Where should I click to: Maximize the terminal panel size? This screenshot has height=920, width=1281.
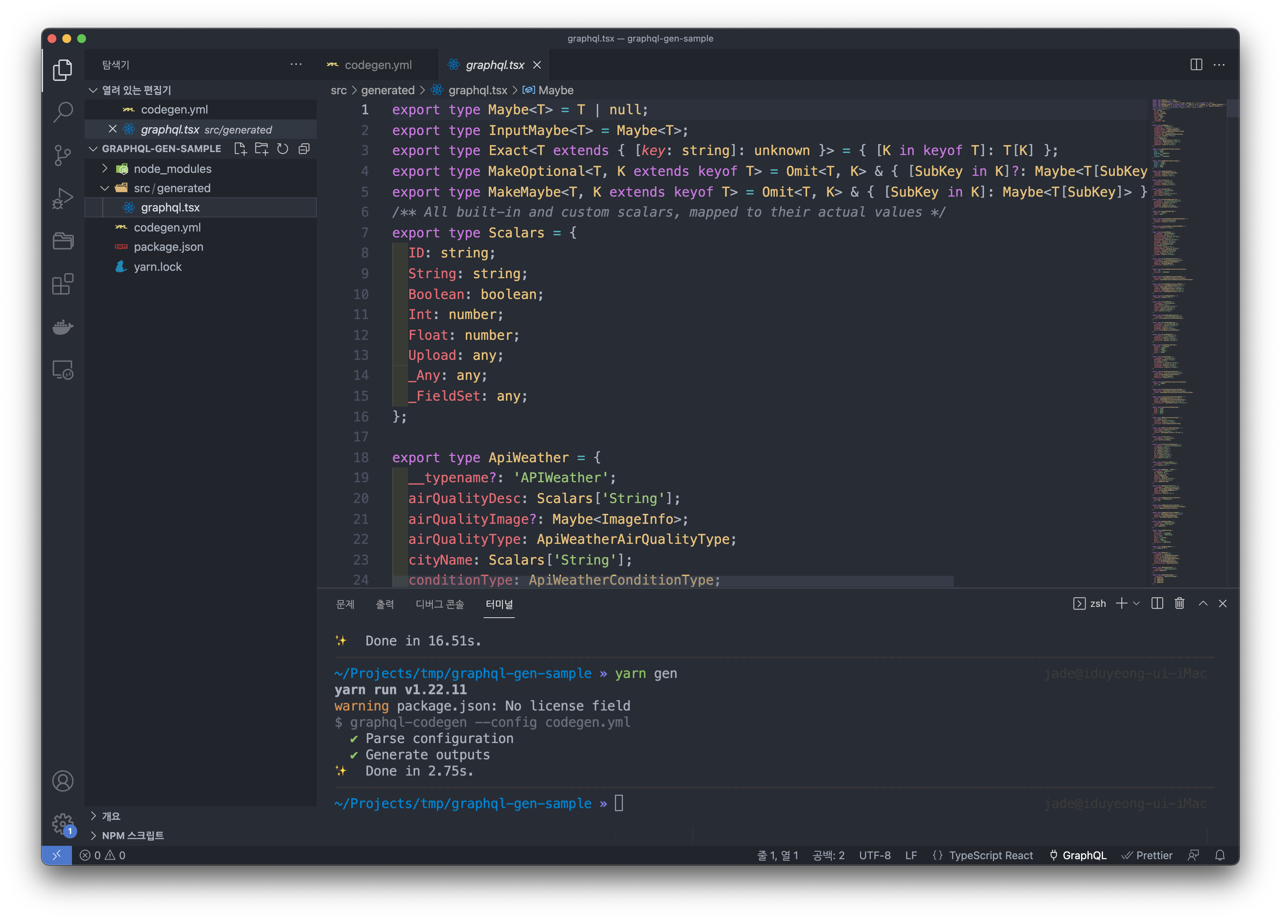[x=1203, y=604]
